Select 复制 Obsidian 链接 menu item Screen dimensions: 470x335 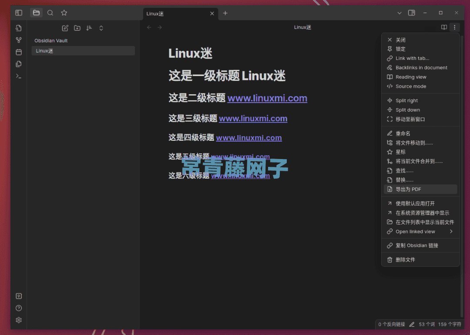tap(420, 245)
